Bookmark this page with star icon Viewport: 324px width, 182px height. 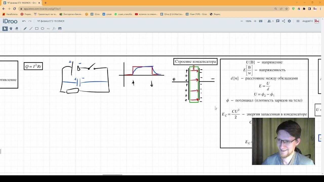[287, 9]
